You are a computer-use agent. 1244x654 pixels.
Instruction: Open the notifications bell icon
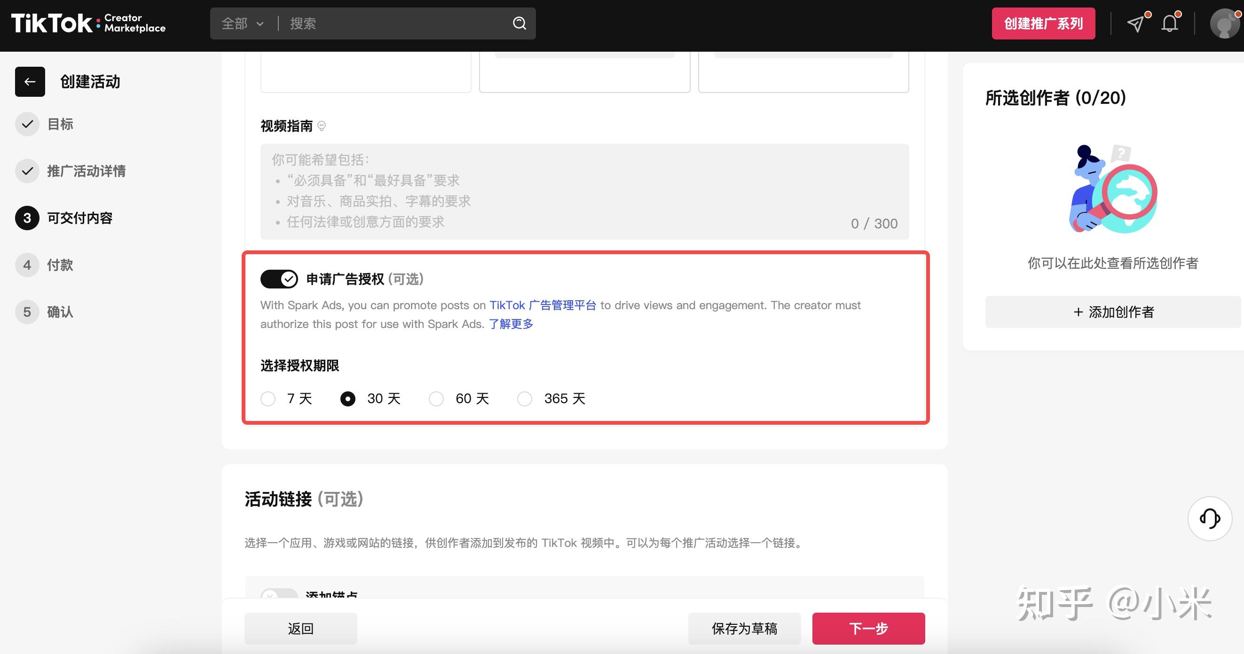tap(1169, 23)
